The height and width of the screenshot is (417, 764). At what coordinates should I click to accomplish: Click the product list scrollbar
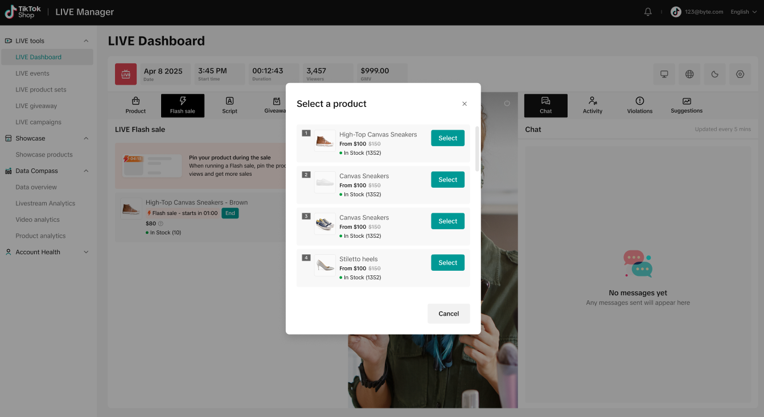[477, 149]
